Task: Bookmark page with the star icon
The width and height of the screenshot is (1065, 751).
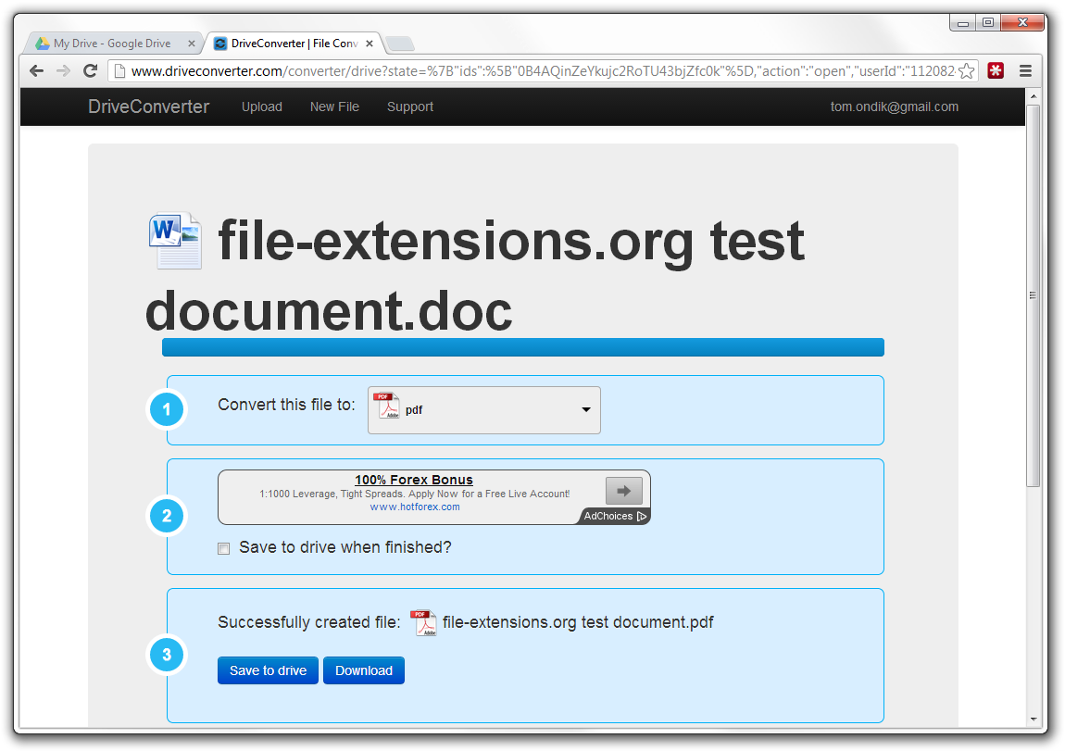Action: [967, 70]
